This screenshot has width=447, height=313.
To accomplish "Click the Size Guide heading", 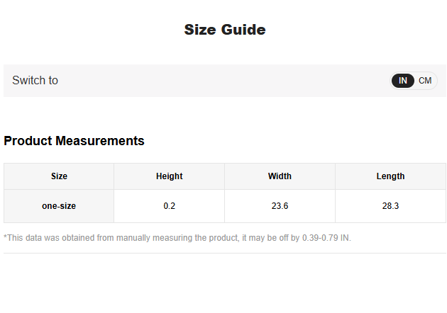I will coord(225,30).
